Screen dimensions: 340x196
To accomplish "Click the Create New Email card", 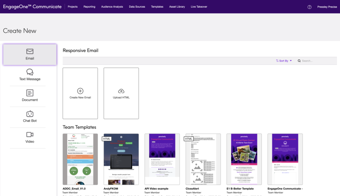I will click(x=80, y=93).
